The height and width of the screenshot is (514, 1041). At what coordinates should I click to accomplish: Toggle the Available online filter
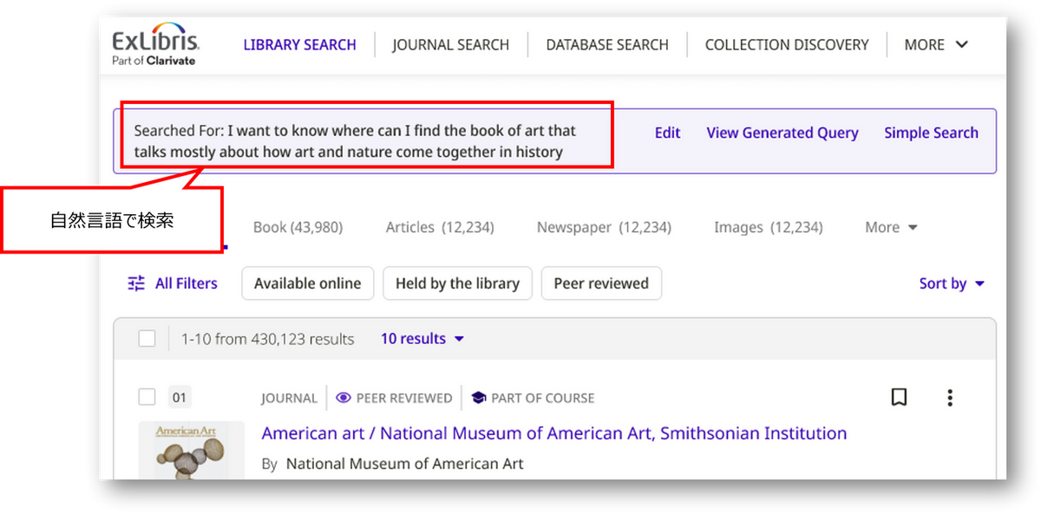[x=307, y=283]
